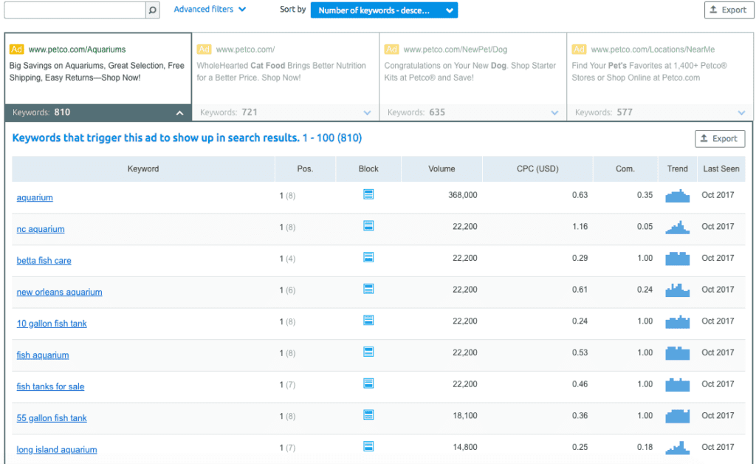Click the top Export button

[x=729, y=10]
